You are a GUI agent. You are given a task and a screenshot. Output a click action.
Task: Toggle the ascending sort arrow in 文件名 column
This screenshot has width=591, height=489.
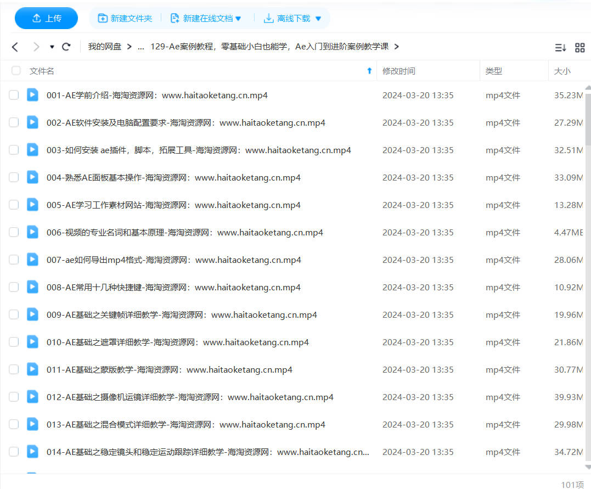pos(369,70)
